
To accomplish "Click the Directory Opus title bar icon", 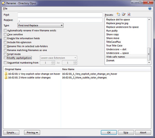I will [x=4, y=3].
